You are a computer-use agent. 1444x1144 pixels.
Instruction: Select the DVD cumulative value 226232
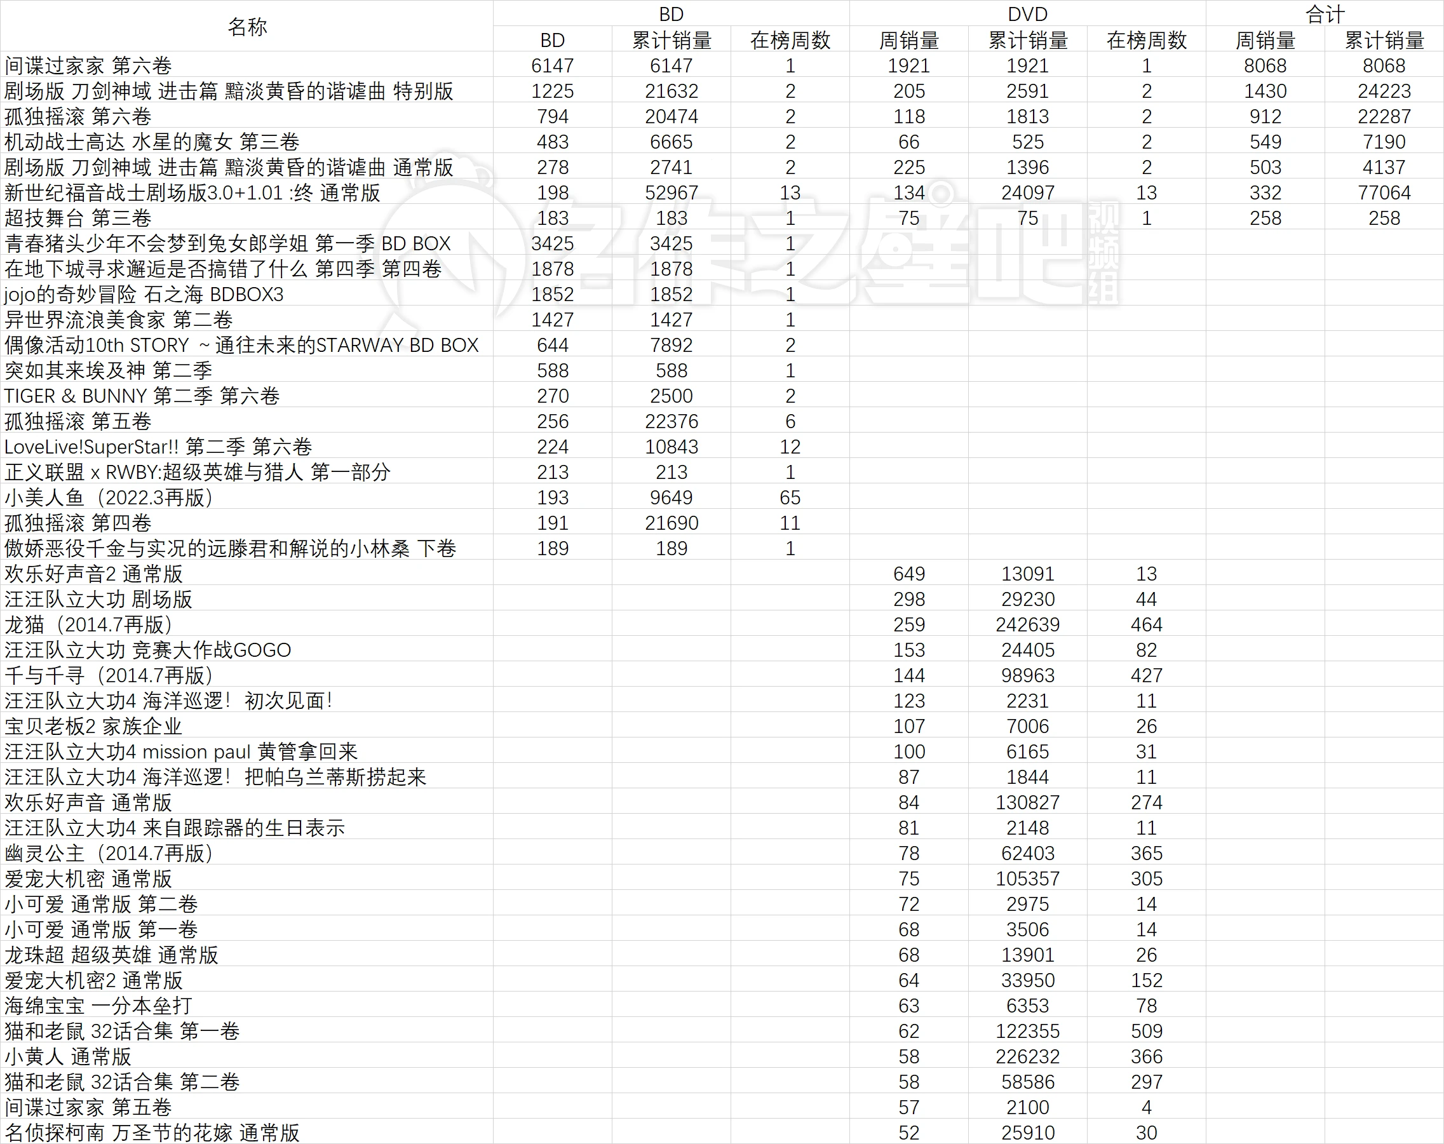(1027, 1058)
